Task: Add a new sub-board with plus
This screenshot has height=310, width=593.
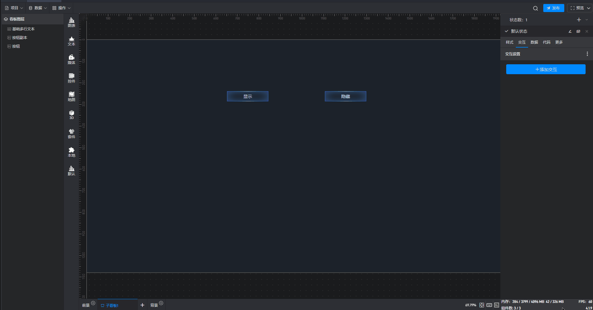Action: tap(142, 305)
